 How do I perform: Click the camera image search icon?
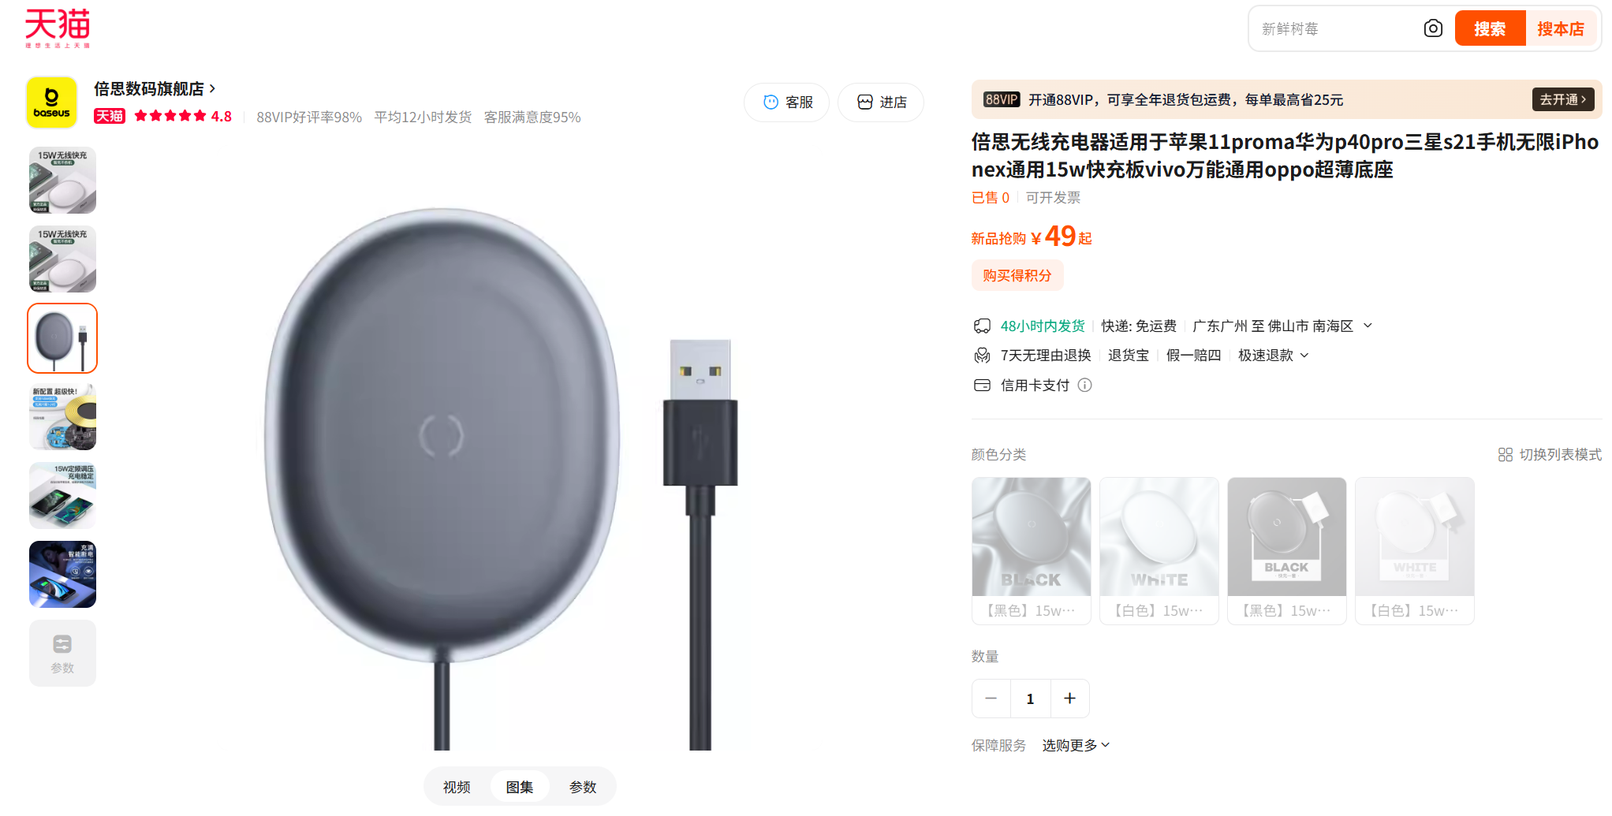1433,29
